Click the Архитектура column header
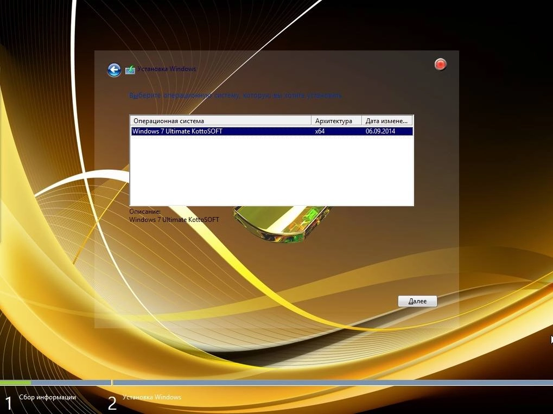This screenshot has width=553, height=414. coord(336,120)
